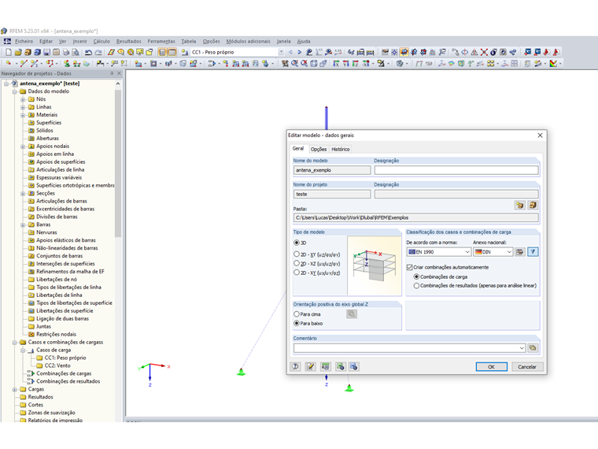The image size is (598, 449).
Task: Click the color scale icon at toolbar end
Action: click(553, 63)
